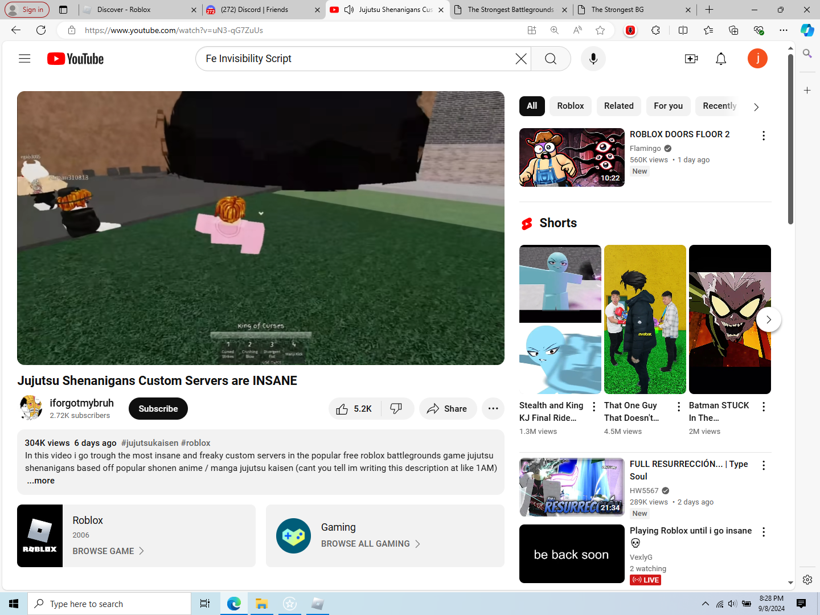
Task: Switch to The Strongest Battlegrounds tab
Action: point(511,10)
